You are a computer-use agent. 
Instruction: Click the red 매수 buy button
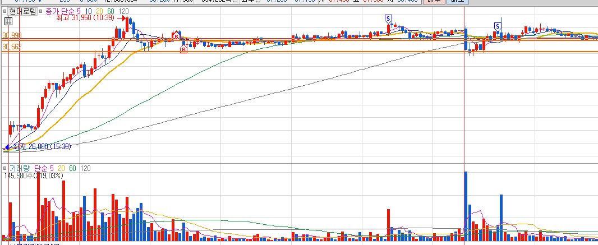(x=434, y=2)
